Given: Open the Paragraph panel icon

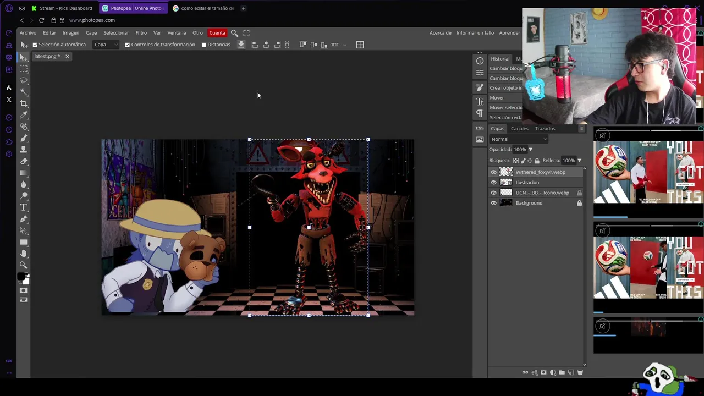Looking at the screenshot, I should pos(480,113).
